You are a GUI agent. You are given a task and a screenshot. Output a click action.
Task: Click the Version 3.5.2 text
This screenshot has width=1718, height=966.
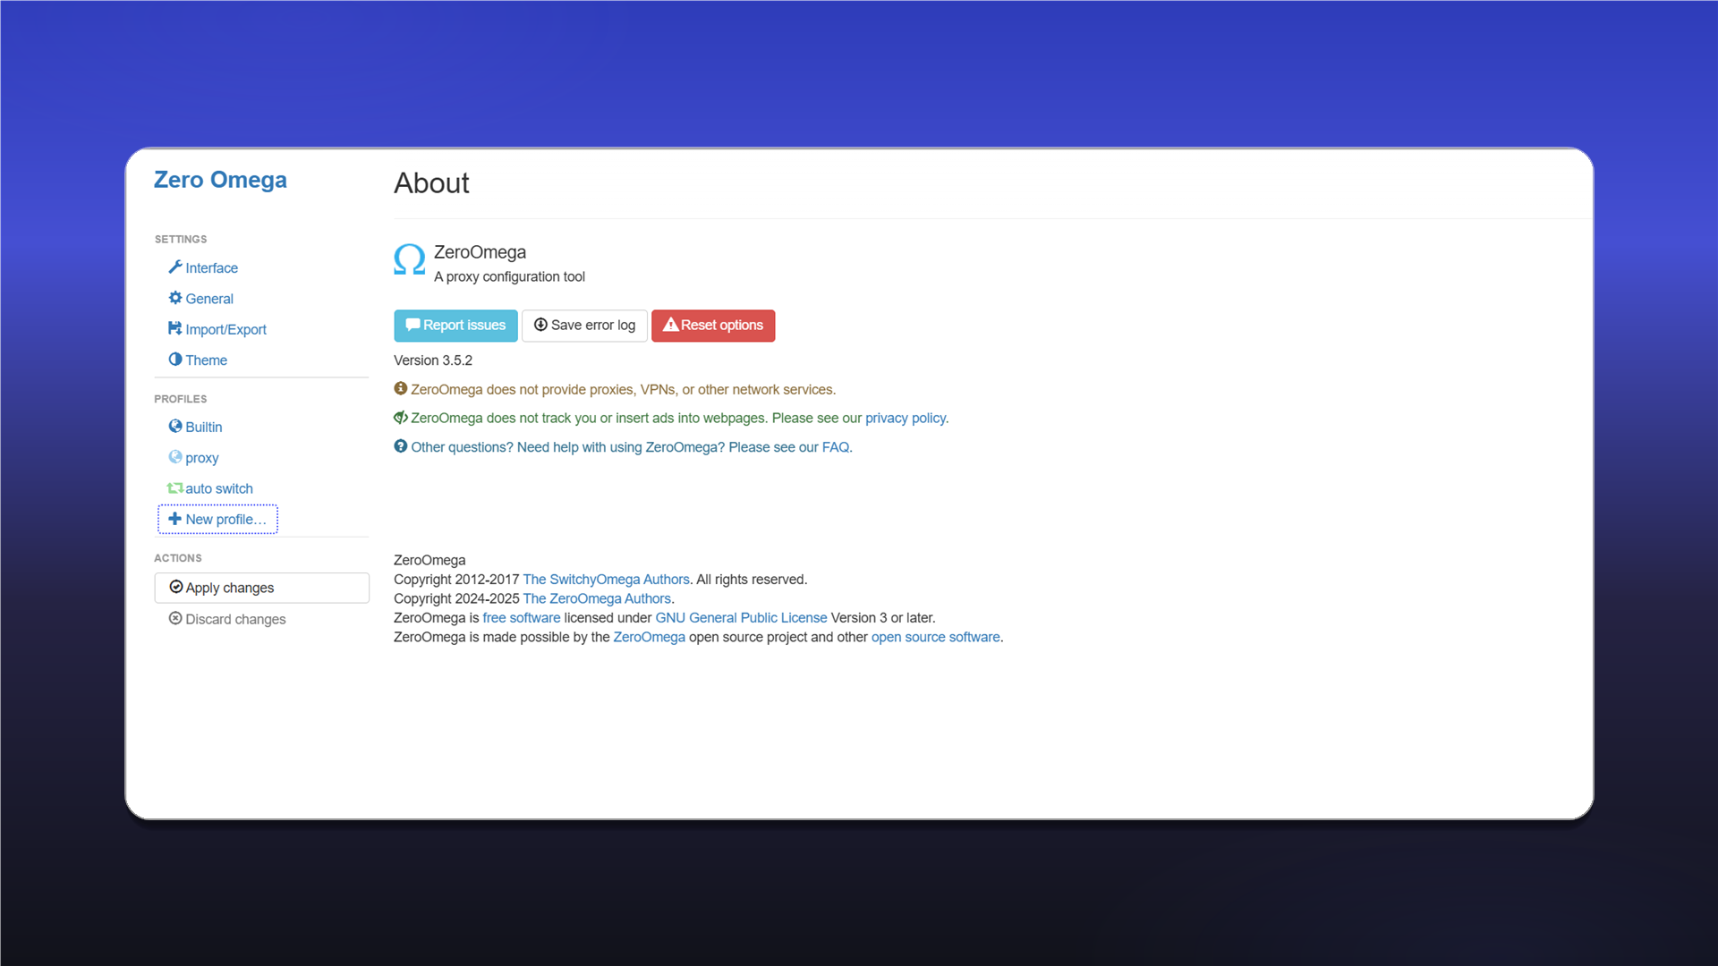click(433, 360)
